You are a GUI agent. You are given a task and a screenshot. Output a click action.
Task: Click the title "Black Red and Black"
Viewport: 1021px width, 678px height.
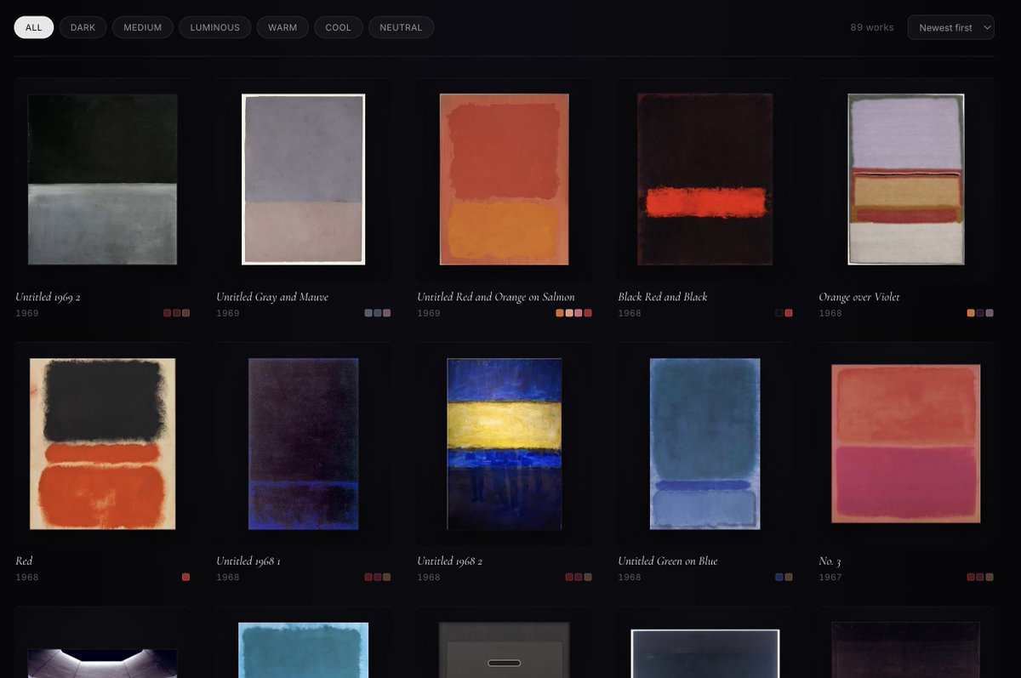coord(663,297)
